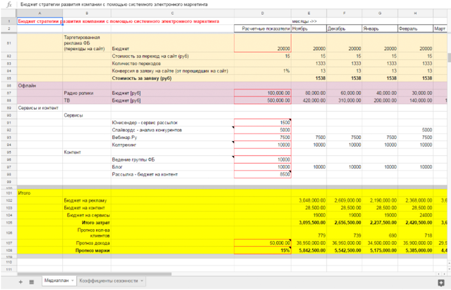Select row 87 header
This screenshot has width=451, height=290.
[9, 93]
